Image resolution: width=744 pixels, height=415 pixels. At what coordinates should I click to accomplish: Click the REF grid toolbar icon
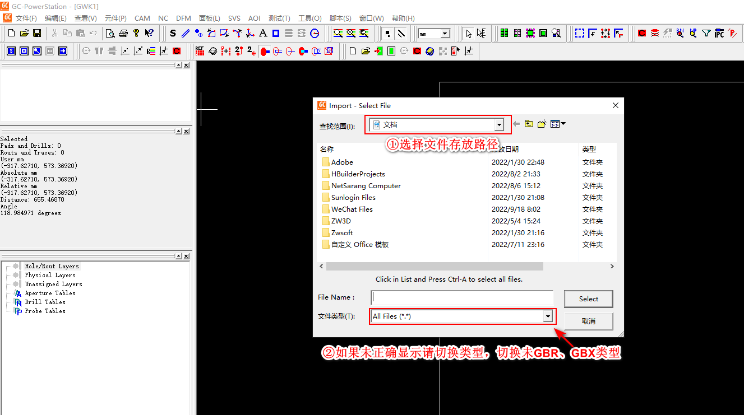coord(200,51)
